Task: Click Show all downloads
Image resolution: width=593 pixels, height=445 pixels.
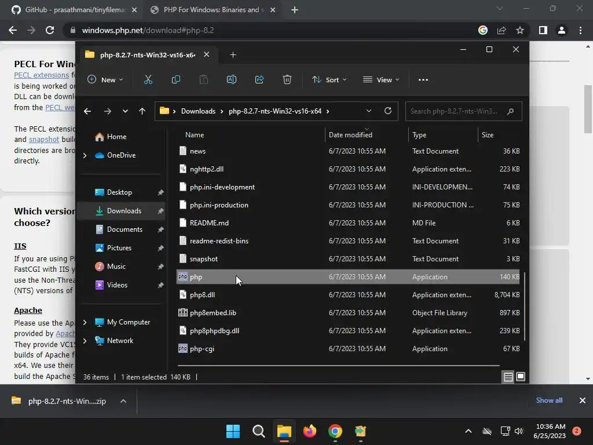Action: (549, 400)
